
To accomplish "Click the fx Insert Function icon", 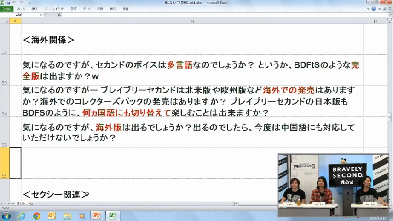I will [x=59, y=15].
